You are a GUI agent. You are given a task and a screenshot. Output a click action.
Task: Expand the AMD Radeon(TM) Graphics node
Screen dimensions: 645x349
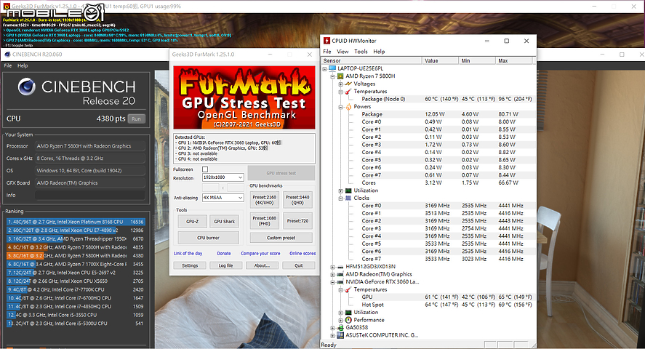[332, 274]
